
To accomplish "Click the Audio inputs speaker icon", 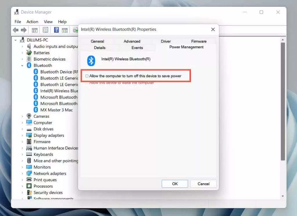I will coord(29,46).
